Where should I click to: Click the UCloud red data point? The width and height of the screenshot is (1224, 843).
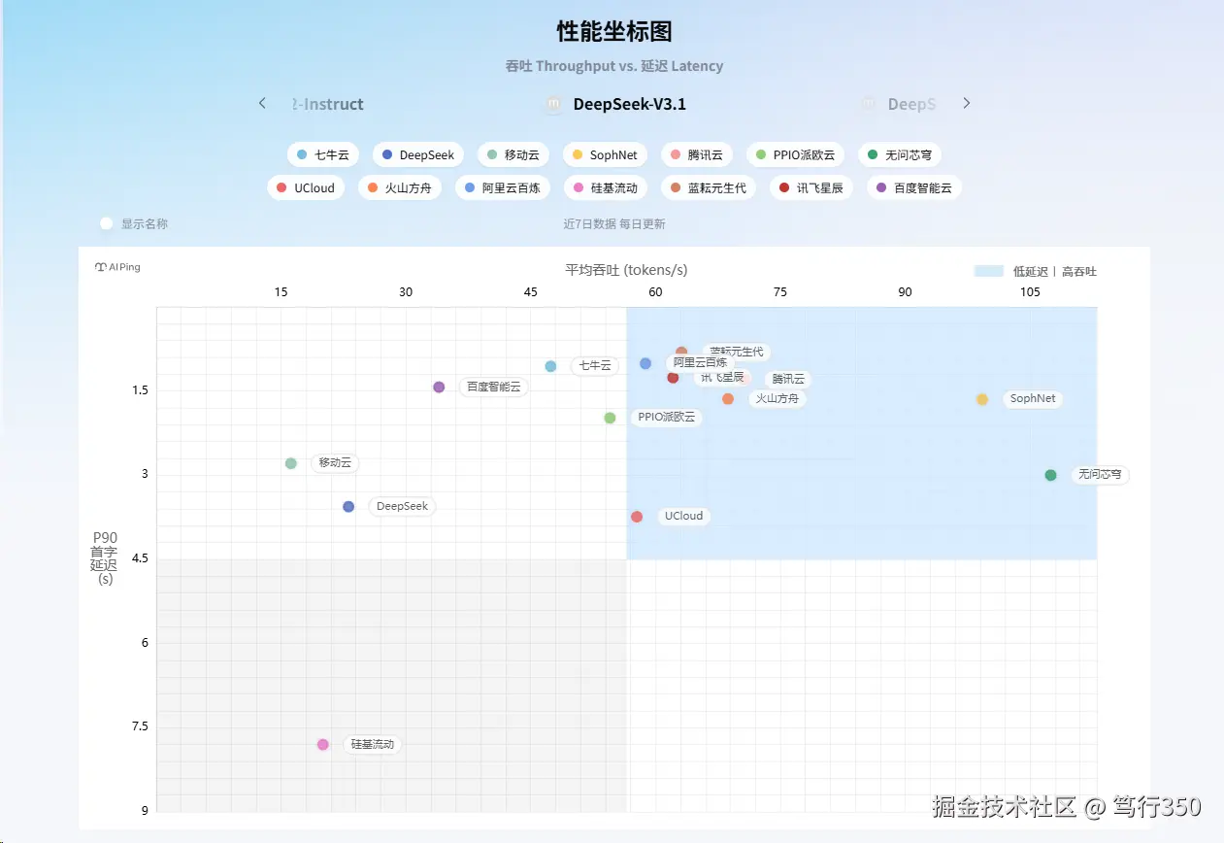637,517
